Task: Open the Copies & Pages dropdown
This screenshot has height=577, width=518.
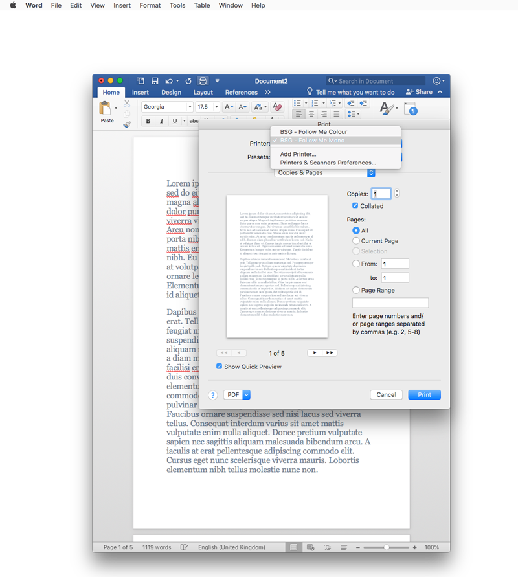Action: (324, 173)
